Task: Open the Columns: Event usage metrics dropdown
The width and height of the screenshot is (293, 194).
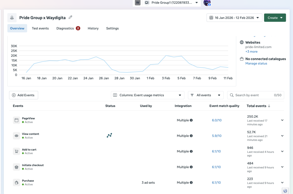Action: pyautogui.click(x=147, y=95)
